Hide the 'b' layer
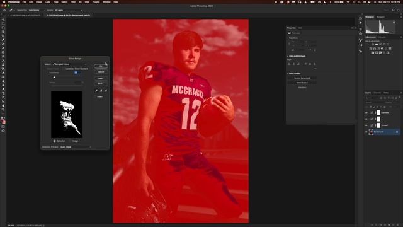Image resolution: width=403 pixels, height=227 pixels. point(366,119)
